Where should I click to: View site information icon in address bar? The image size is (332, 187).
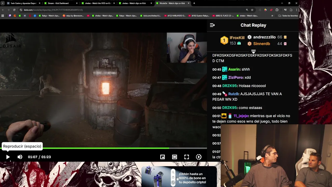pyautogui.click(x=21, y=10)
